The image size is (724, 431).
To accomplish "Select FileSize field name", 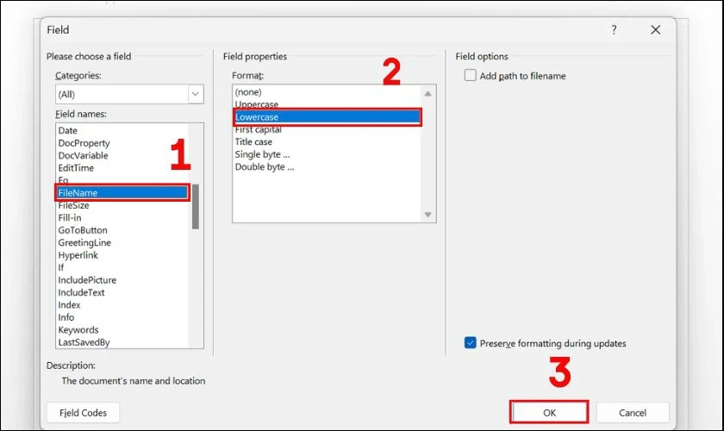I will tap(122, 205).
